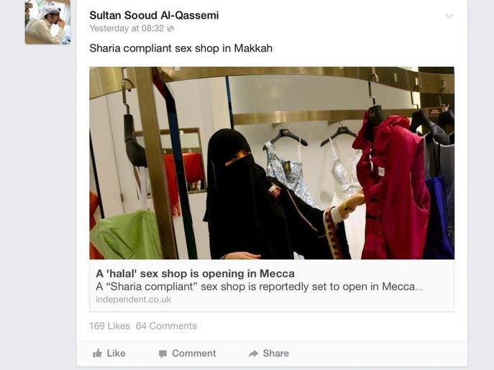Click the red dress in article photo
Image resolution: width=494 pixels, height=370 pixels.
click(391, 188)
